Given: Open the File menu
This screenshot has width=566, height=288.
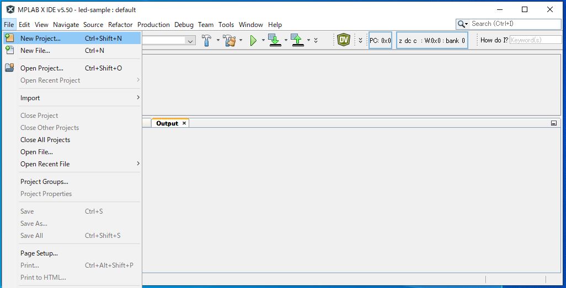Looking at the screenshot, I should (x=9, y=25).
